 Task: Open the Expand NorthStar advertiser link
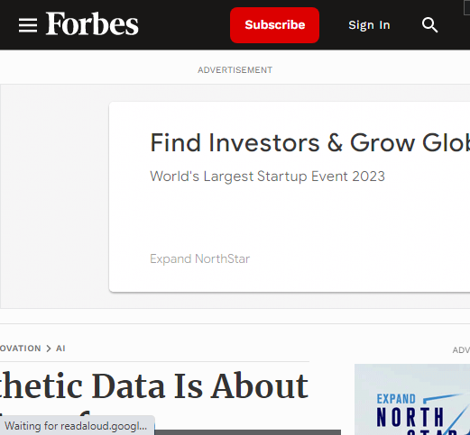coord(199,258)
